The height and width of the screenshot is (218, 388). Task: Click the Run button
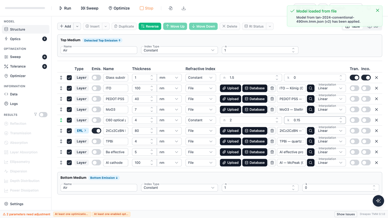[x=65, y=8]
